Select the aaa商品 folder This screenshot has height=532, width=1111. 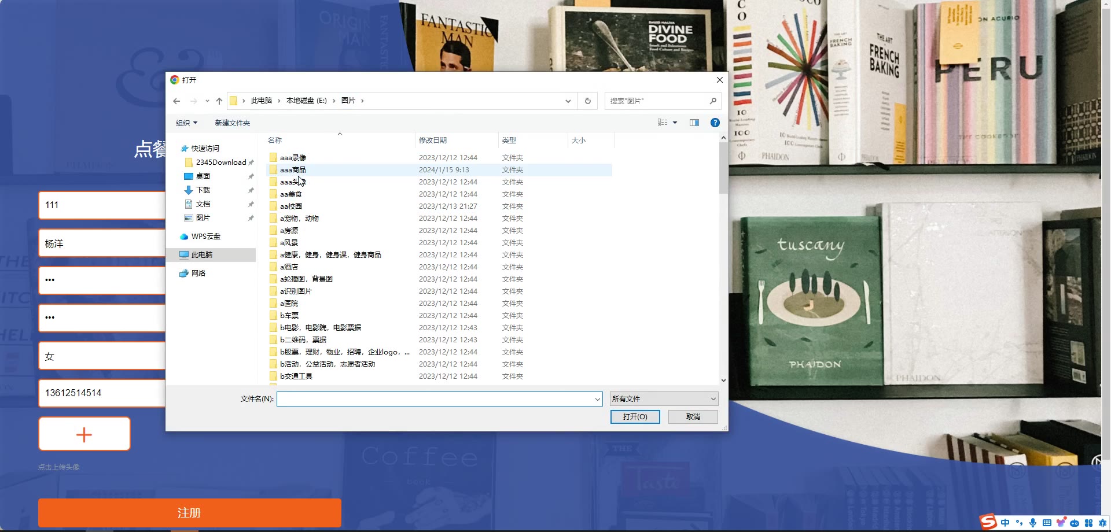click(439, 170)
